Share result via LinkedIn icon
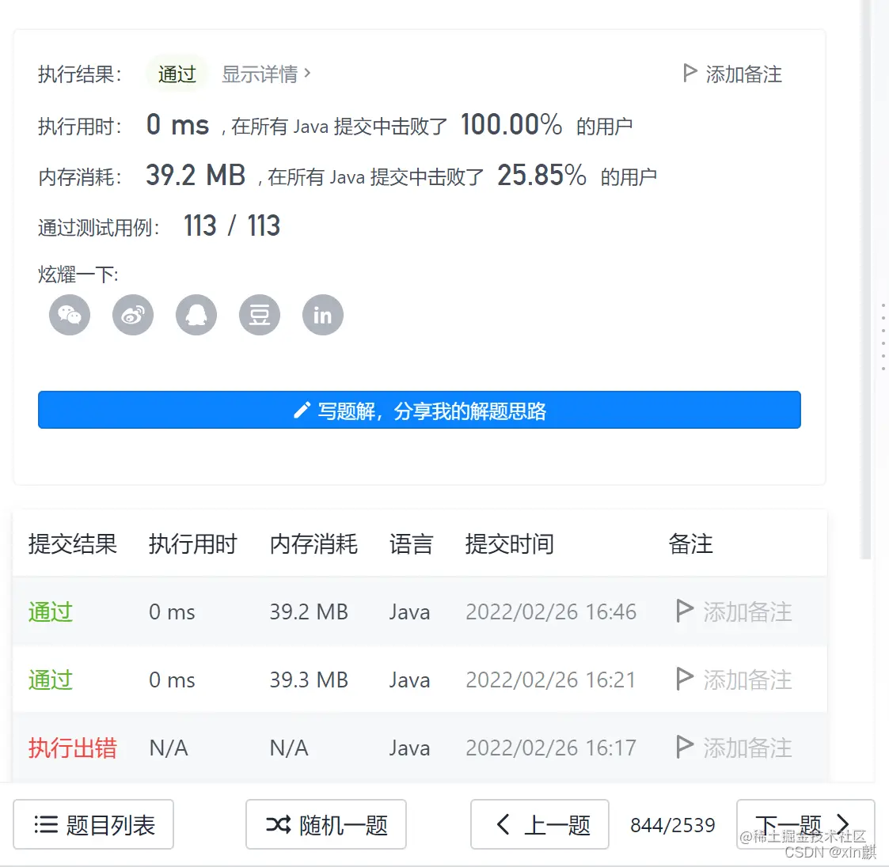 coord(322,315)
